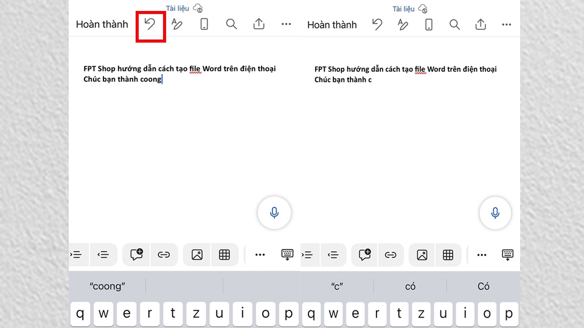Choose the lowercase có suggestion
The height and width of the screenshot is (328, 584).
(x=410, y=286)
